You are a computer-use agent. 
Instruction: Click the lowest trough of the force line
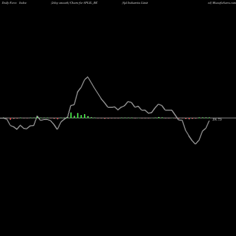[x=195, y=144]
